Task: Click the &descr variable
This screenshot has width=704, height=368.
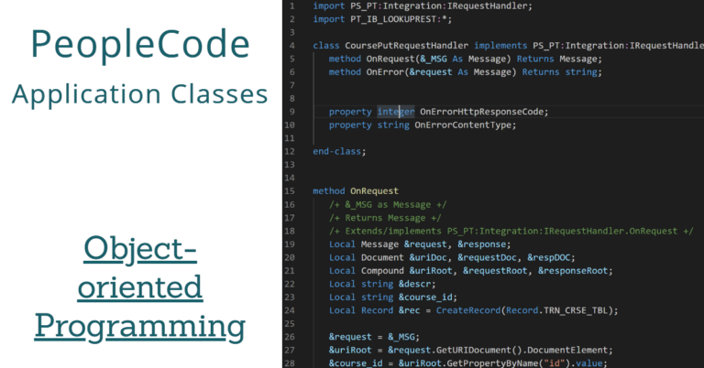Action: click(414, 284)
